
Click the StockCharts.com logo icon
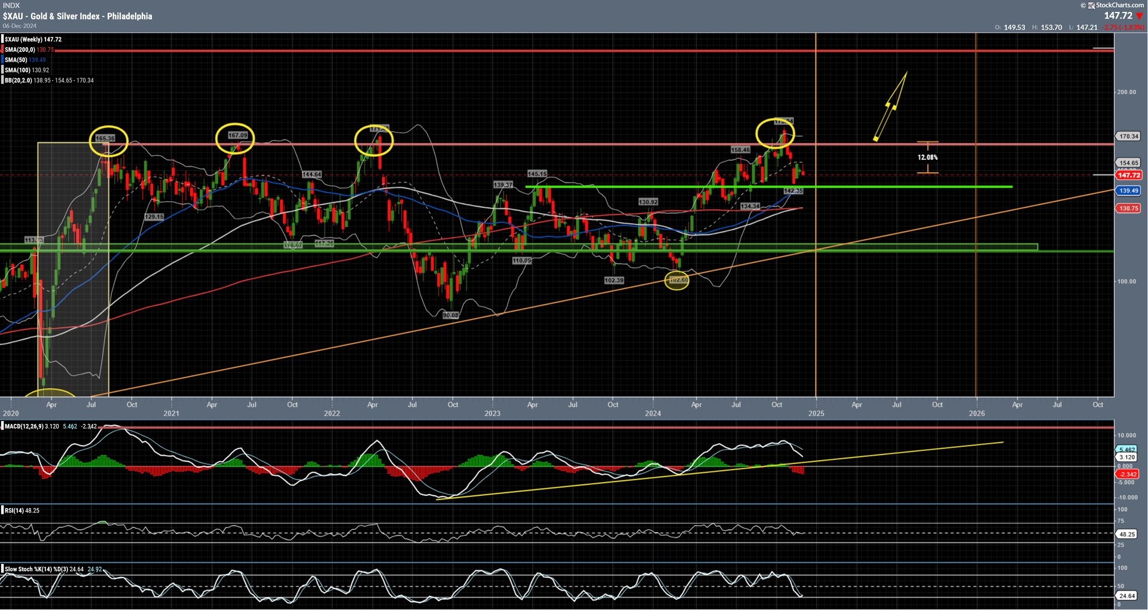[x=1091, y=5]
